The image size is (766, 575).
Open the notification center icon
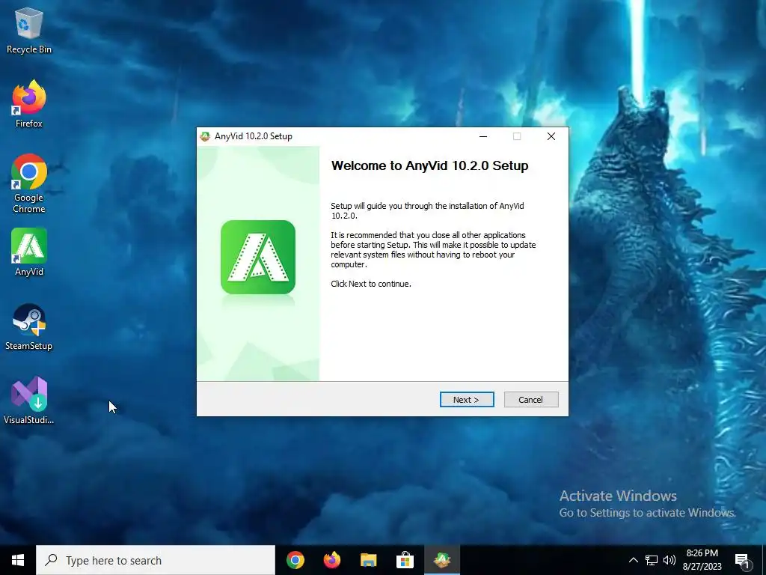pos(742,561)
